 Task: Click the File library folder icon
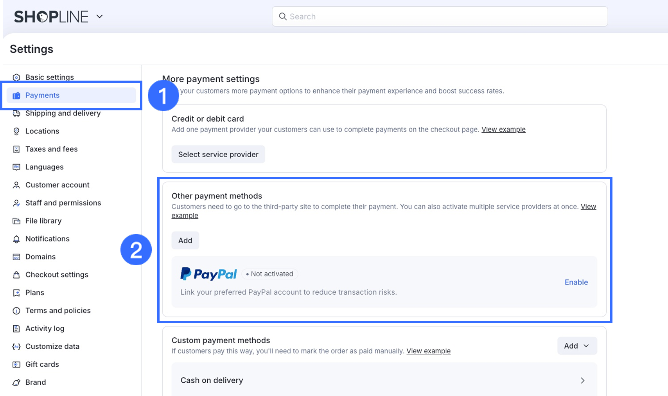point(16,221)
